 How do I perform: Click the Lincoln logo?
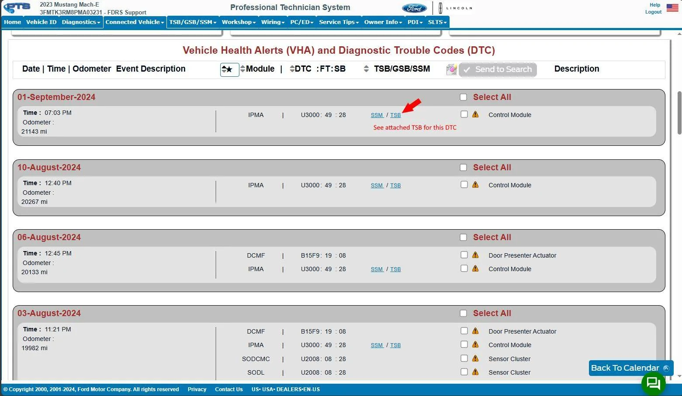point(456,8)
